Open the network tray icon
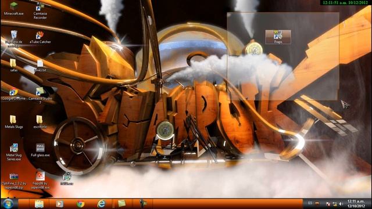Viewport: 372px width, 209px height. [335, 204]
